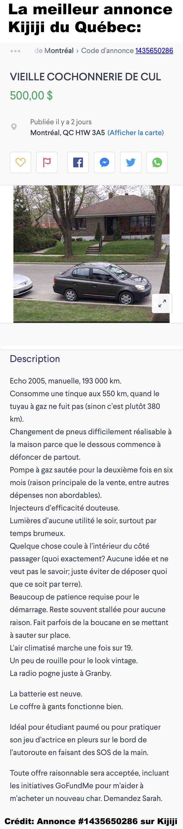Click Afficher la carte link
This screenshot has height=829, width=183.
coord(136,133)
